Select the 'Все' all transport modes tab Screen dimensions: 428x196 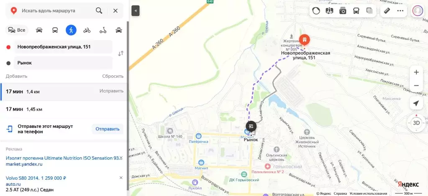click(x=17, y=30)
